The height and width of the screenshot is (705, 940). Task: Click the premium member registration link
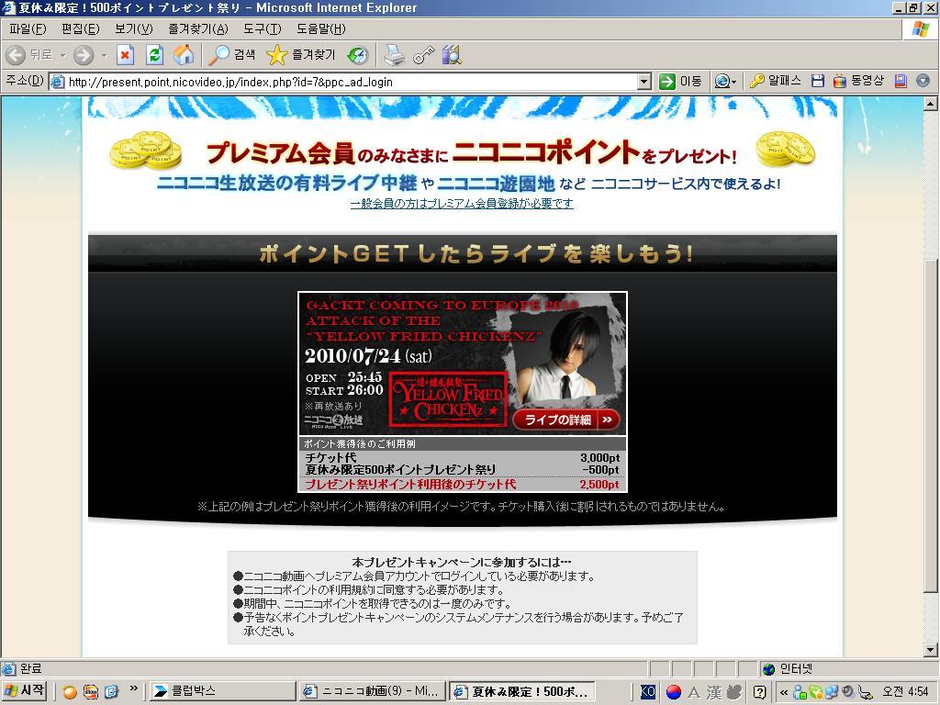(x=462, y=204)
